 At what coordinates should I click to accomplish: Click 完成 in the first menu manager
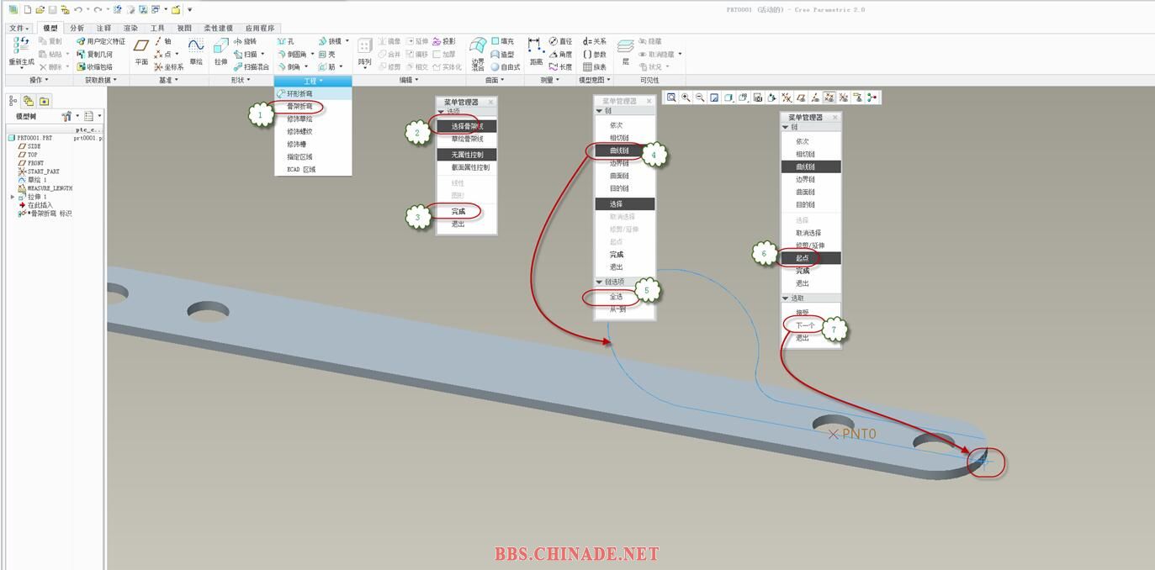tap(458, 212)
